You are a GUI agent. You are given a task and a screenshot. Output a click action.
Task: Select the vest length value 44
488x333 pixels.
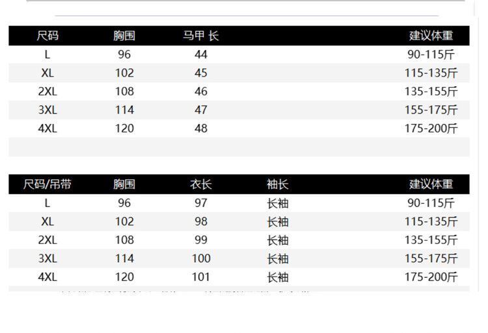(200, 55)
